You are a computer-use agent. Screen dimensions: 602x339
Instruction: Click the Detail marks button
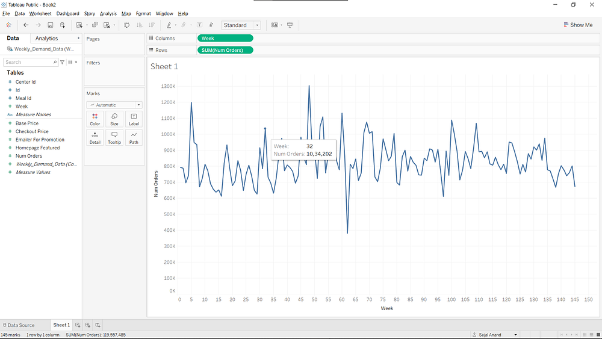coord(95,138)
